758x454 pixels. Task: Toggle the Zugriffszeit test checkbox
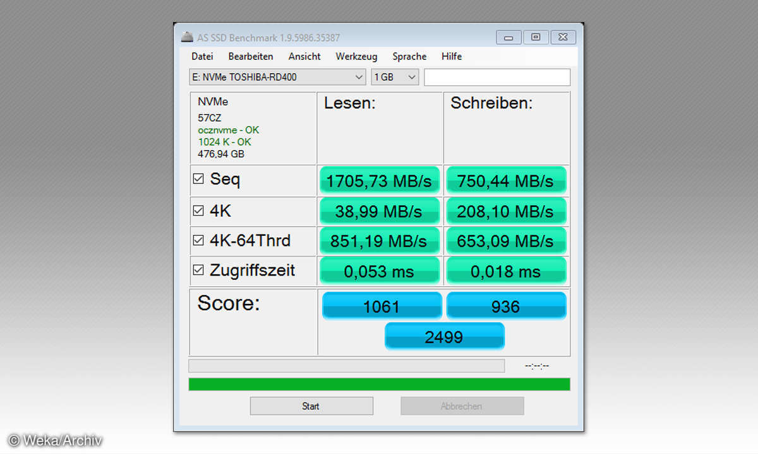pos(198,270)
